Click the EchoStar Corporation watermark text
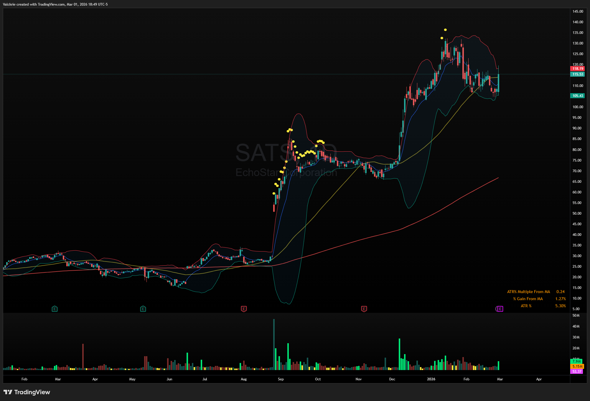590x401 pixels. (286, 172)
